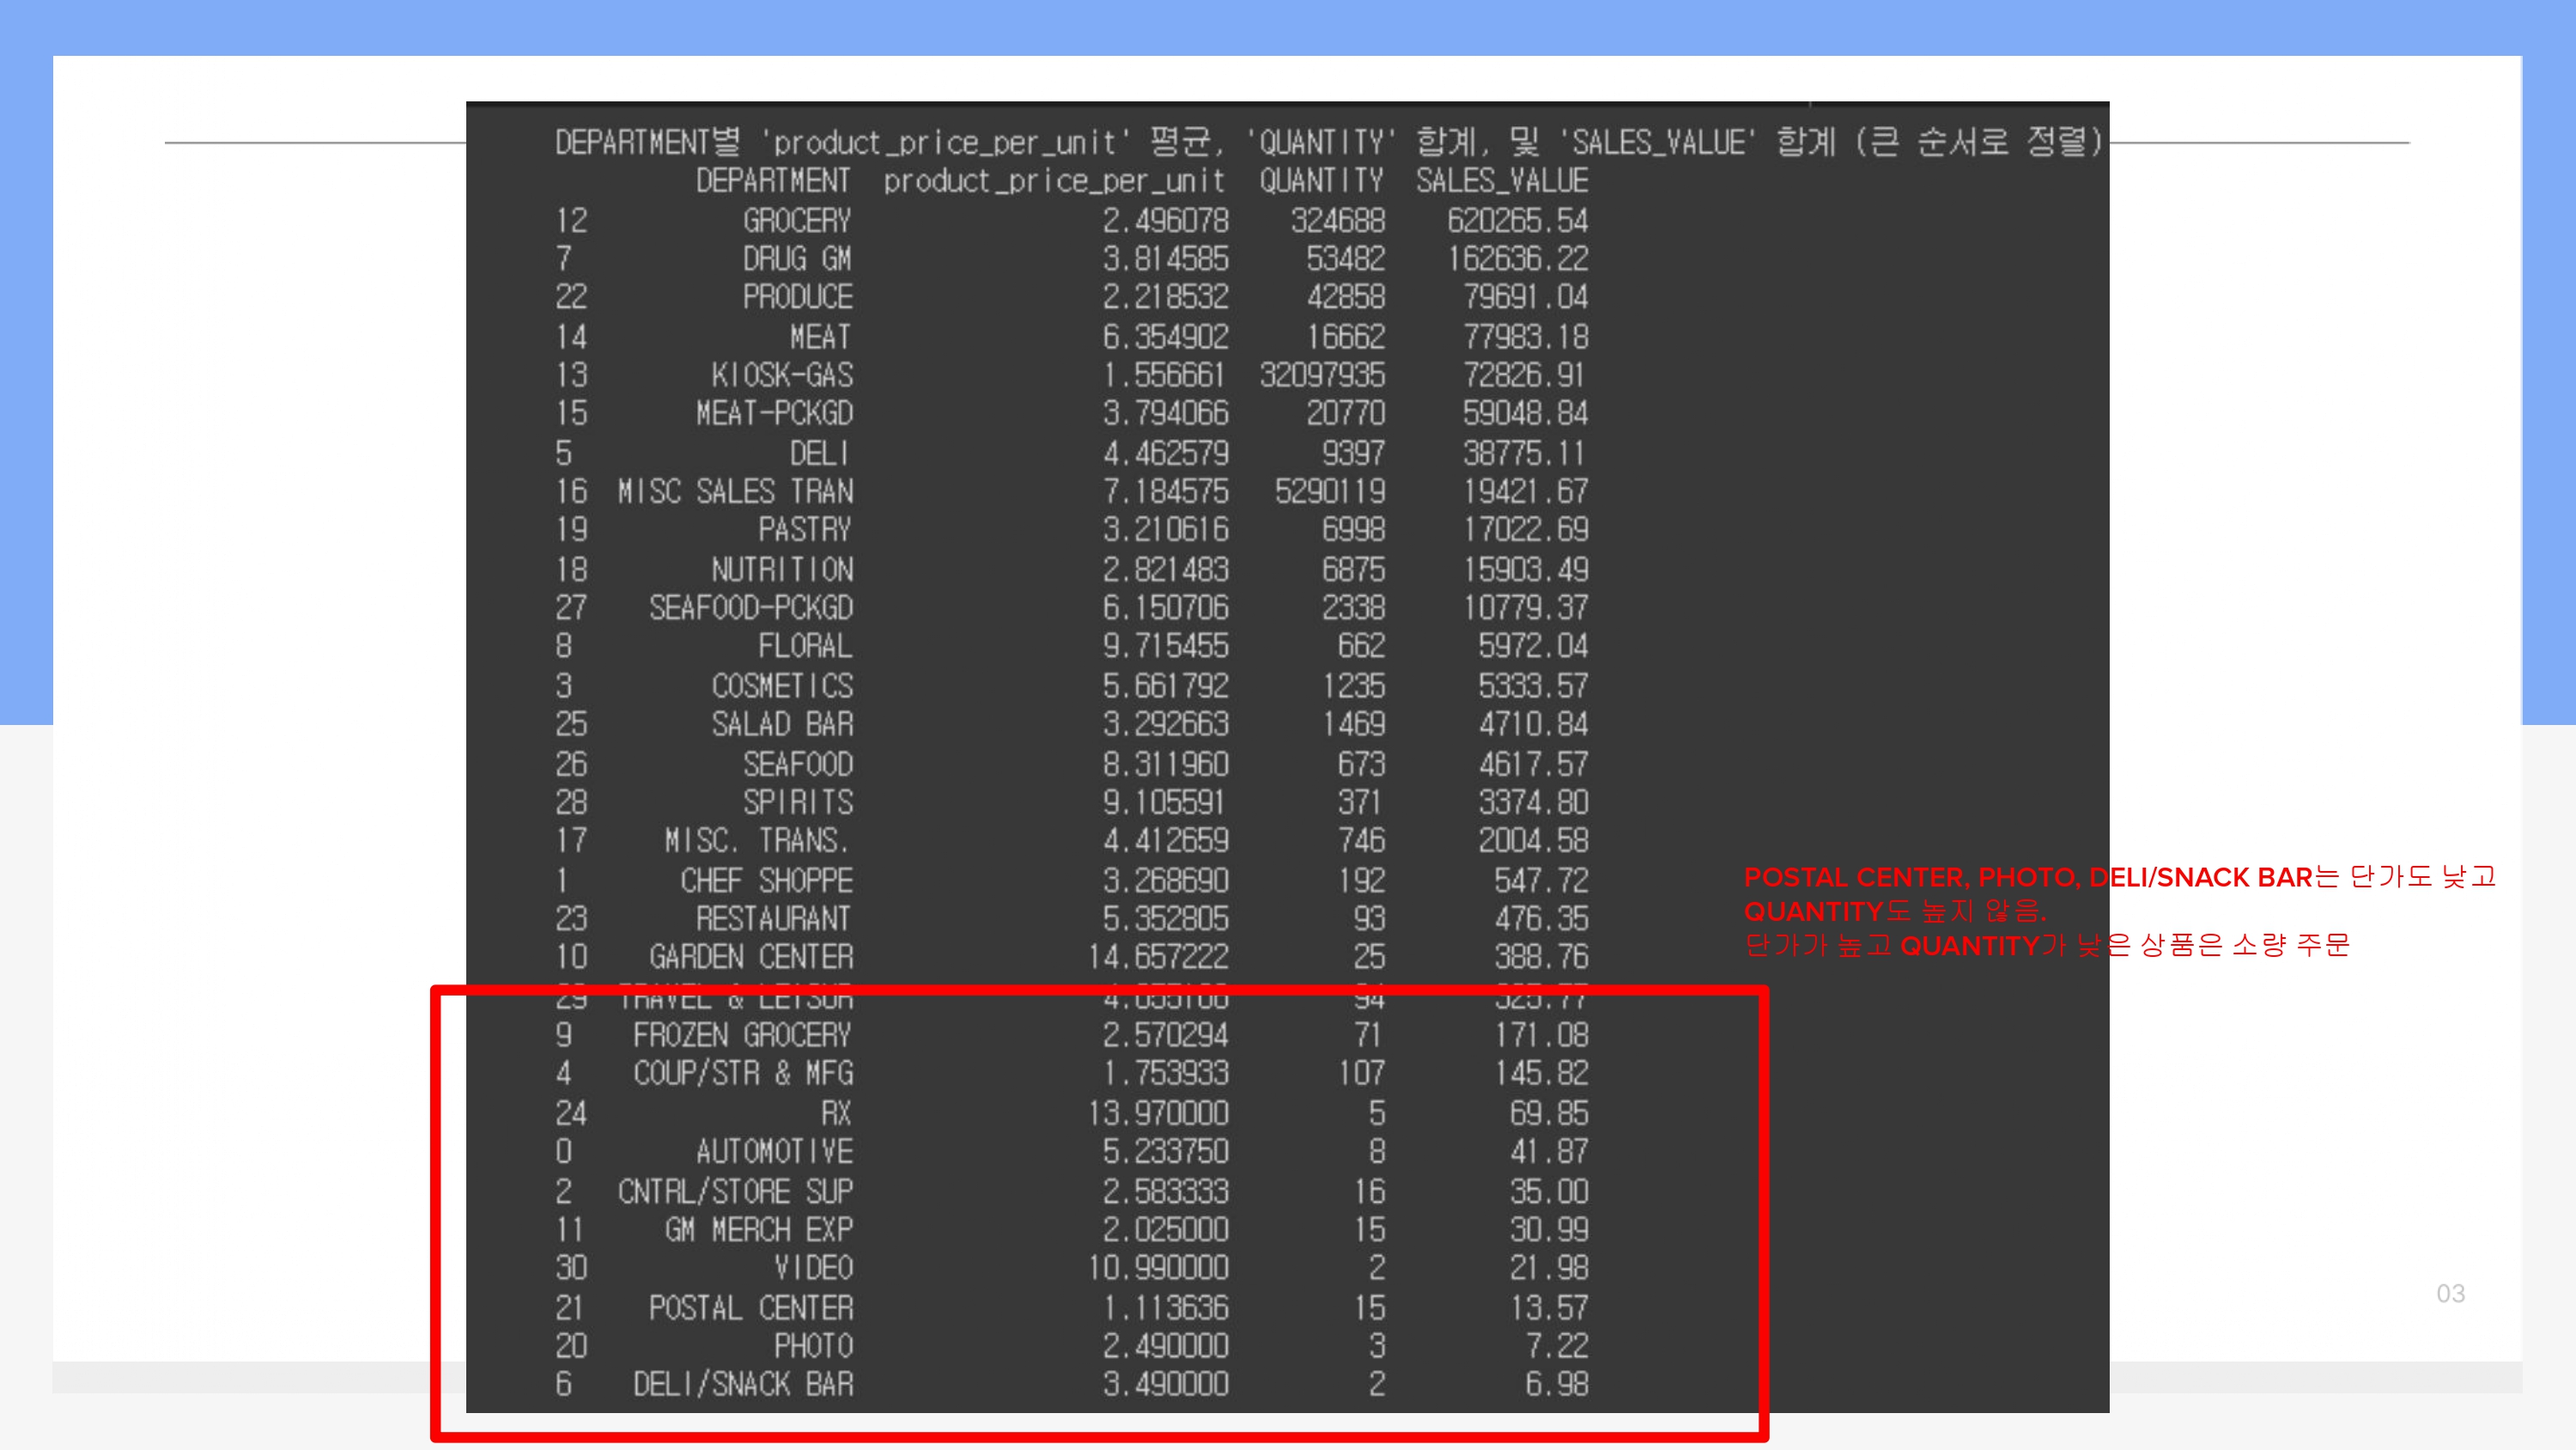Select the RX unit price 13.970000
Screen dimensions: 2576x1450
1158,1112
